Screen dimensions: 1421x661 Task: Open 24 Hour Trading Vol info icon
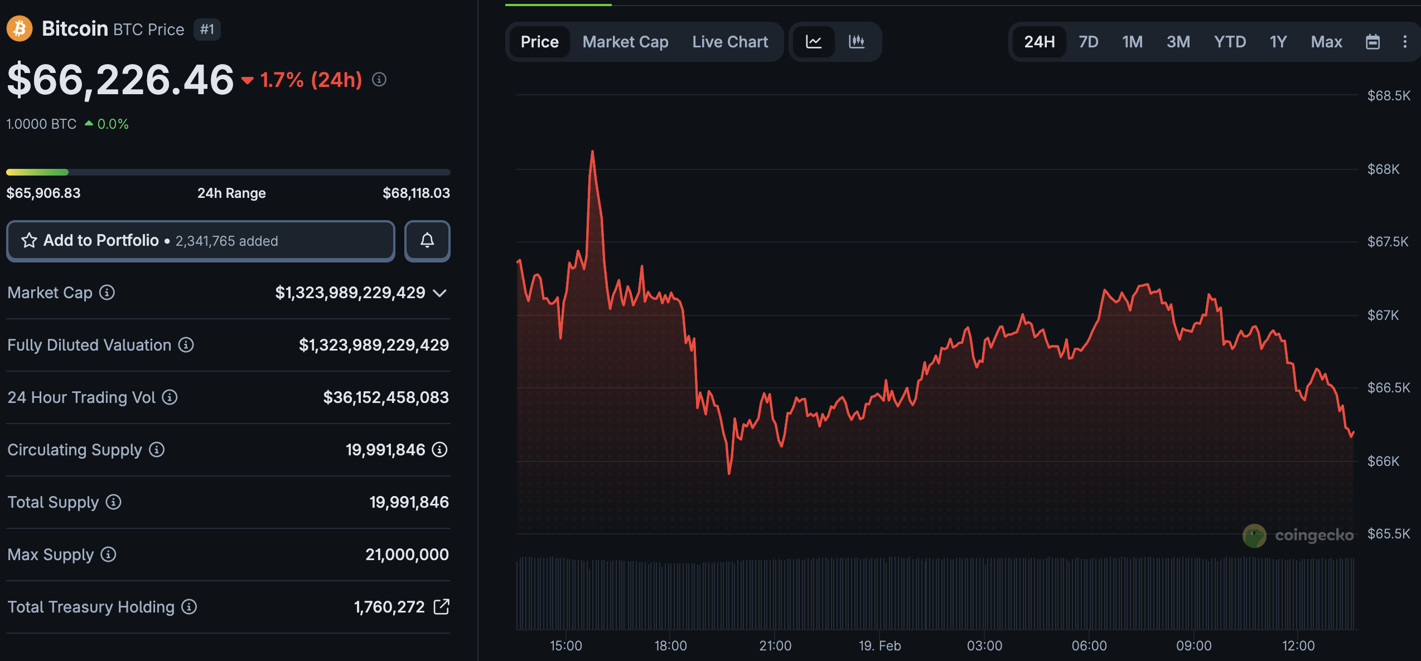click(x=170, y=397)
